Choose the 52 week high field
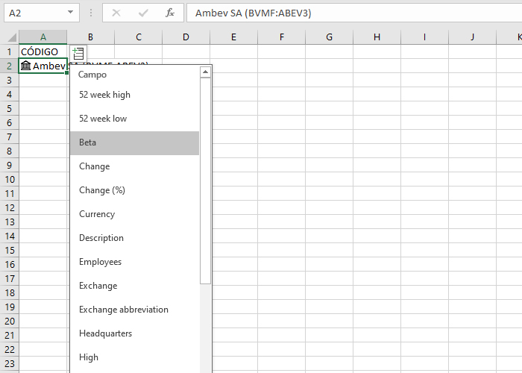This screenshot has height=373, width=522. [x=134, y=95]
